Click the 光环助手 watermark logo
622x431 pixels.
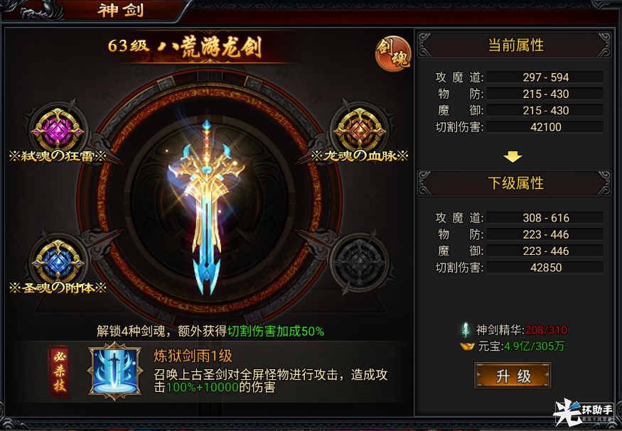[584, 412]
